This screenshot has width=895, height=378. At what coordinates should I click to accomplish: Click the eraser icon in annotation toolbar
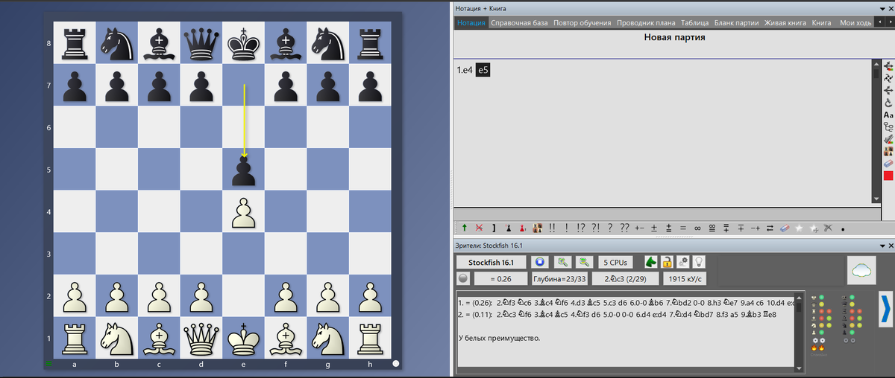tap(785, 228)
